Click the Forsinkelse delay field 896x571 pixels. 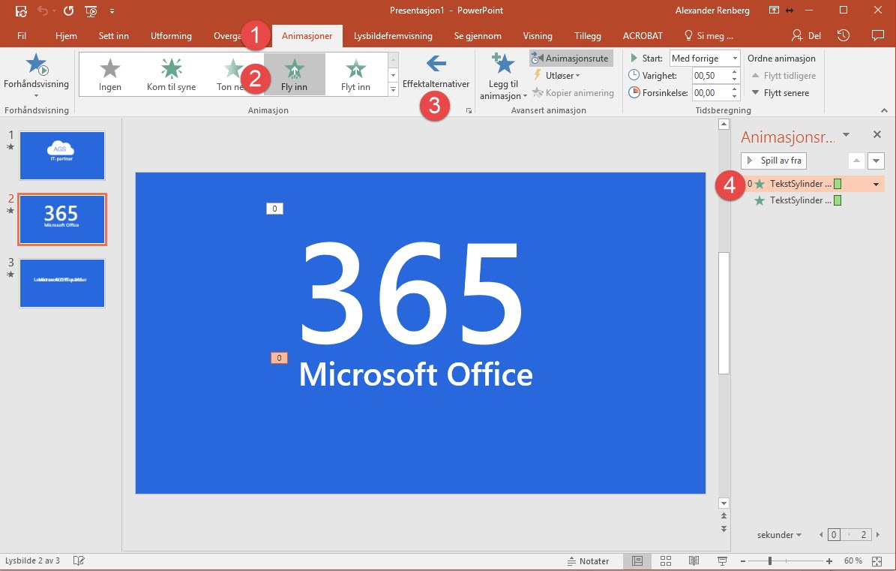(x=711, y=92)
